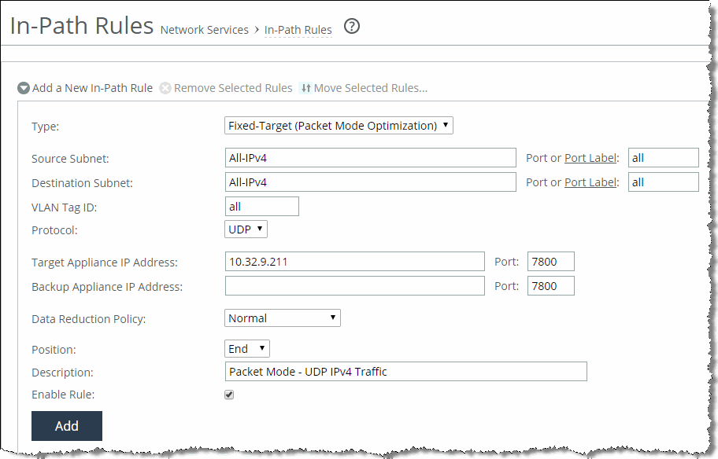Open the Port Label link for Destination Subnet
Image resolution: width=718 pixels, height=459 pixels.
click(x=590, y=182)
